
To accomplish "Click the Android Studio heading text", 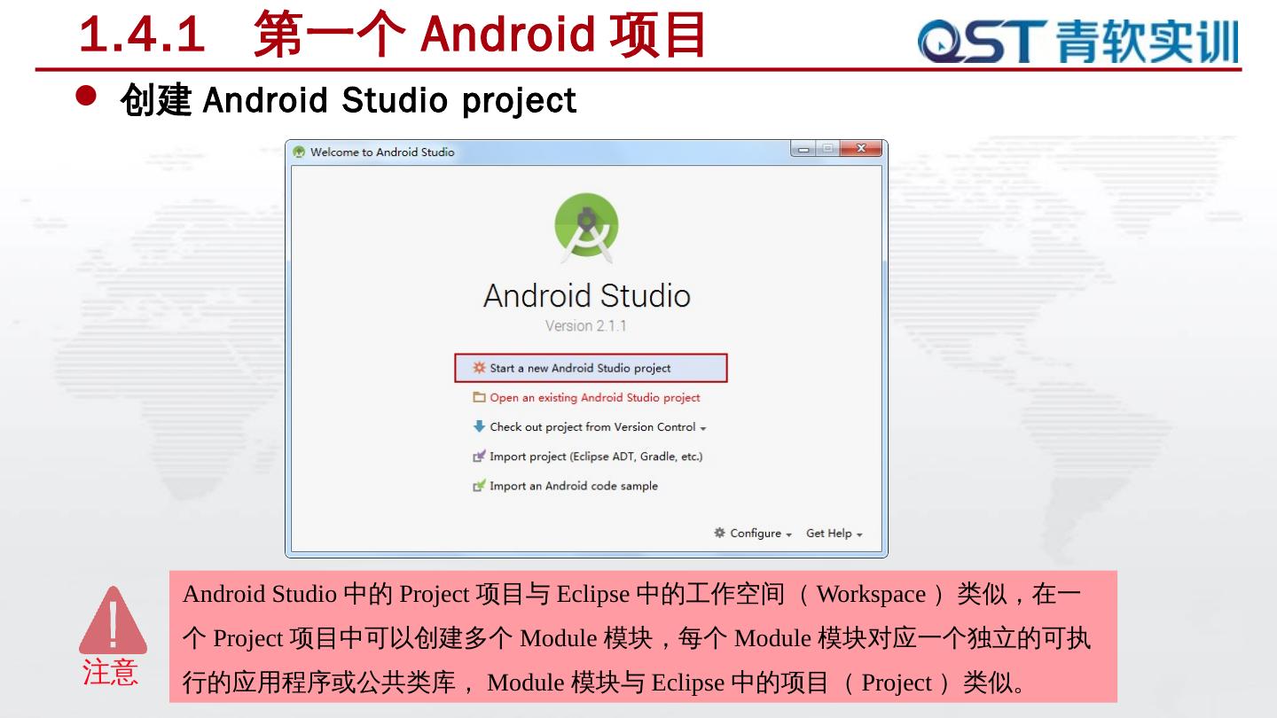I will [586, 295].
